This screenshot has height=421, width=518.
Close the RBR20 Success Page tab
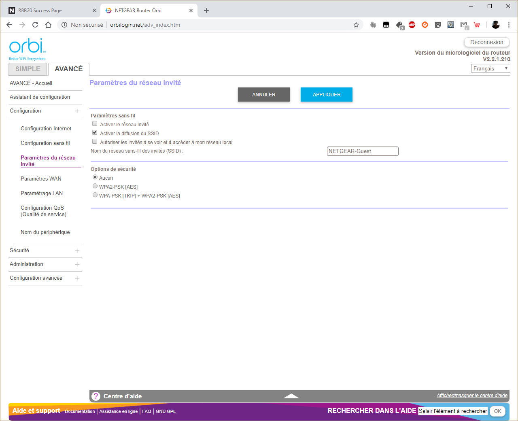(94, 11)
